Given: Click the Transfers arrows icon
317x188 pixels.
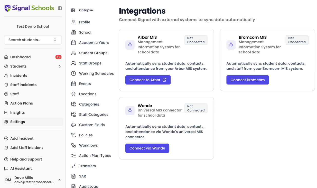Looking at the screenshot, I should pyautogui.click(x=73, y=166).
